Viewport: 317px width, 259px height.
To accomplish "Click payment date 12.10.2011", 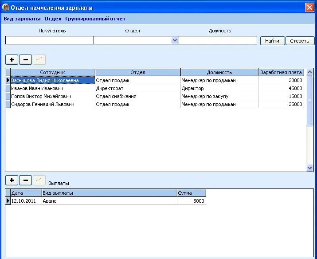I will coord(26,201).
